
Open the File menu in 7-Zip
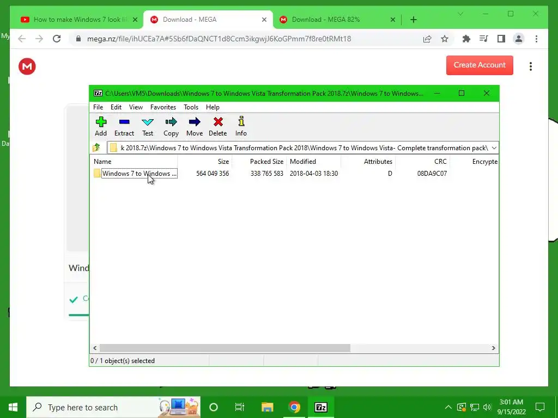tap(98, 107)
